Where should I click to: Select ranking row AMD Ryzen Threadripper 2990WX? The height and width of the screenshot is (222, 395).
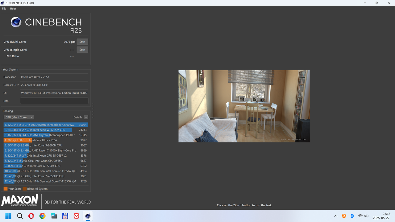click(46, 125)
